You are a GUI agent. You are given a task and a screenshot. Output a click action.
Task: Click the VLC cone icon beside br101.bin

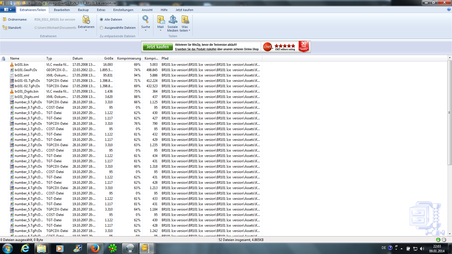click(12, 65)
